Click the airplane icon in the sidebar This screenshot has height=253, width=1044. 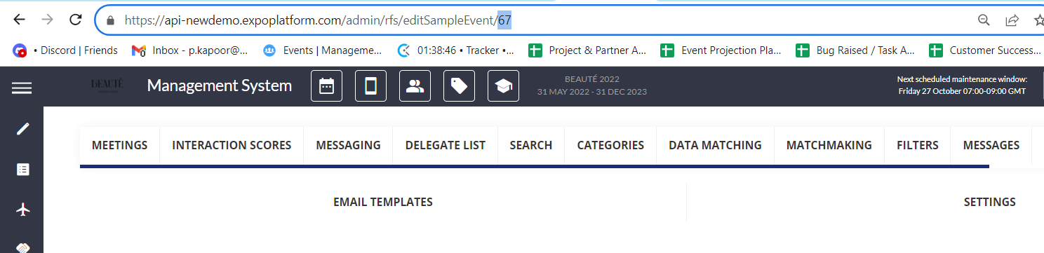[x=22, y=210]
